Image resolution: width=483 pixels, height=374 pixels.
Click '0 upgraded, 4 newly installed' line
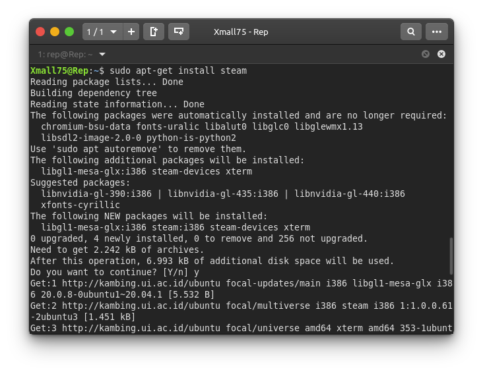coord(199,238)
